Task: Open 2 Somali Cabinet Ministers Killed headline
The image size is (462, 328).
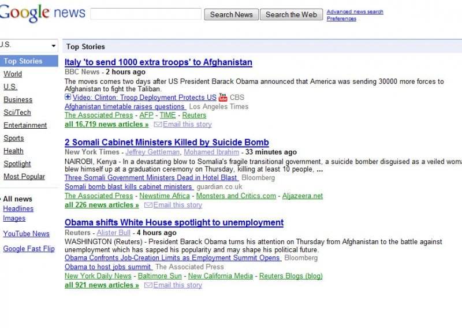Action: (166, 142)
